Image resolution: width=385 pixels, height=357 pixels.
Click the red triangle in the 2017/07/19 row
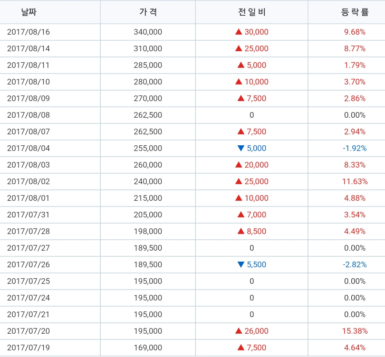click(241, 348)
